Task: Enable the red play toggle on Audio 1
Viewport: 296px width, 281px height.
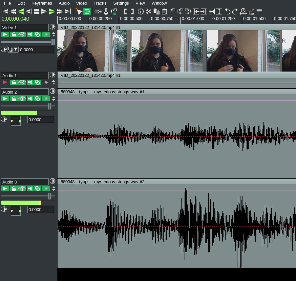Action: tap(5, 82)
